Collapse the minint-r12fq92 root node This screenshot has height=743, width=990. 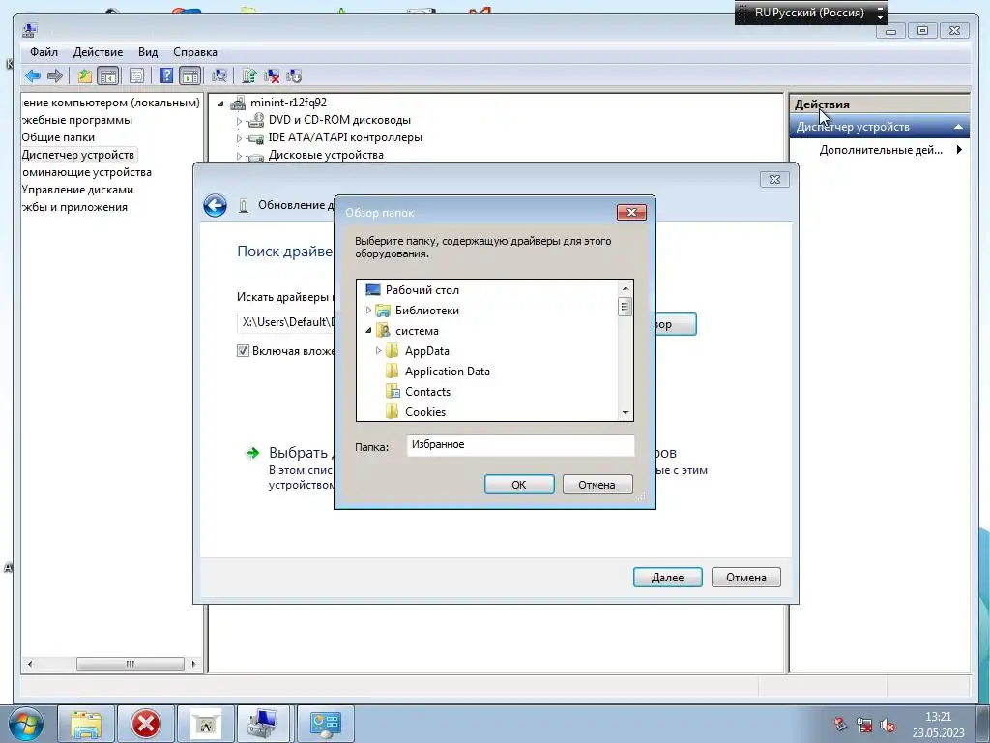point(220,103)
